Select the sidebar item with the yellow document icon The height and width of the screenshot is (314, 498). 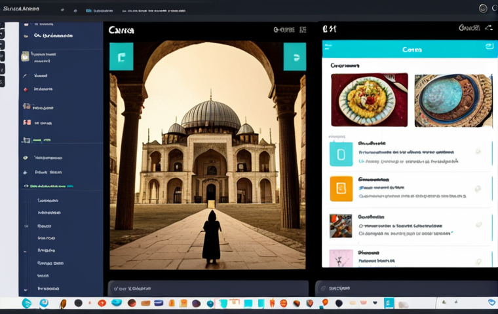[61, 57]
